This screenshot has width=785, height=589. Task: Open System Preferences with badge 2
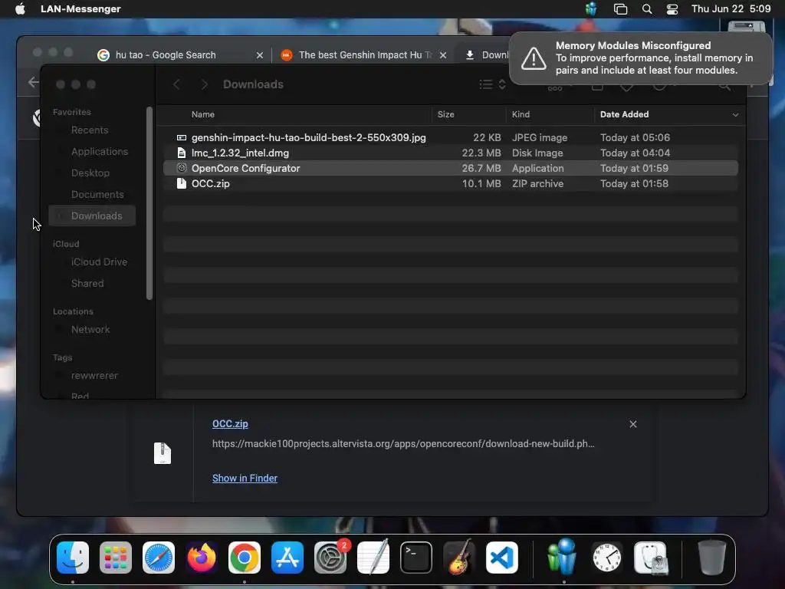(x=330, y=558)
